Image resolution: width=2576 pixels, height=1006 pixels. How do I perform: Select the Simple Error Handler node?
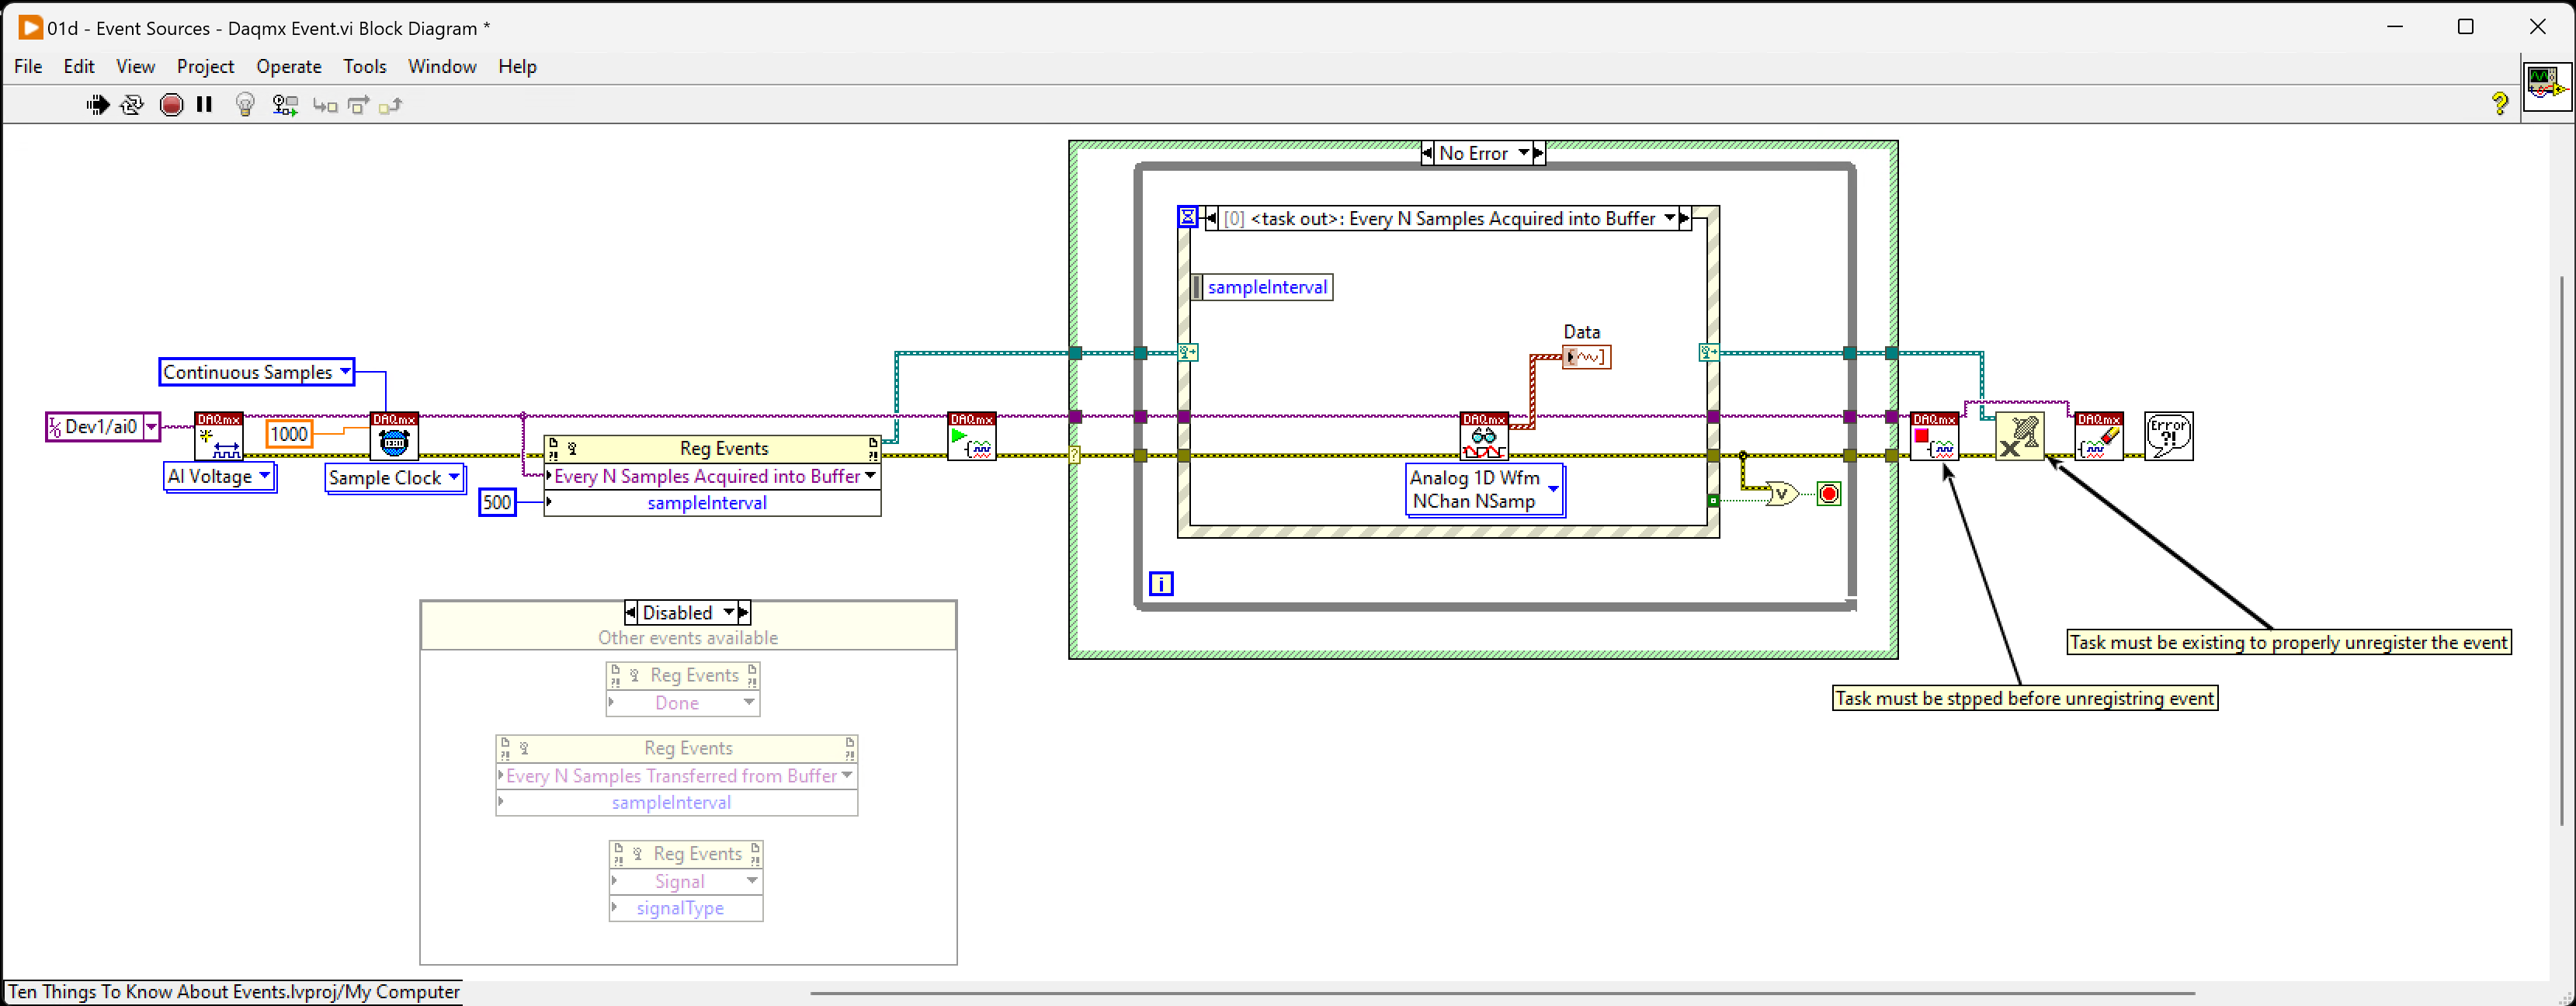pos(2169,436)
